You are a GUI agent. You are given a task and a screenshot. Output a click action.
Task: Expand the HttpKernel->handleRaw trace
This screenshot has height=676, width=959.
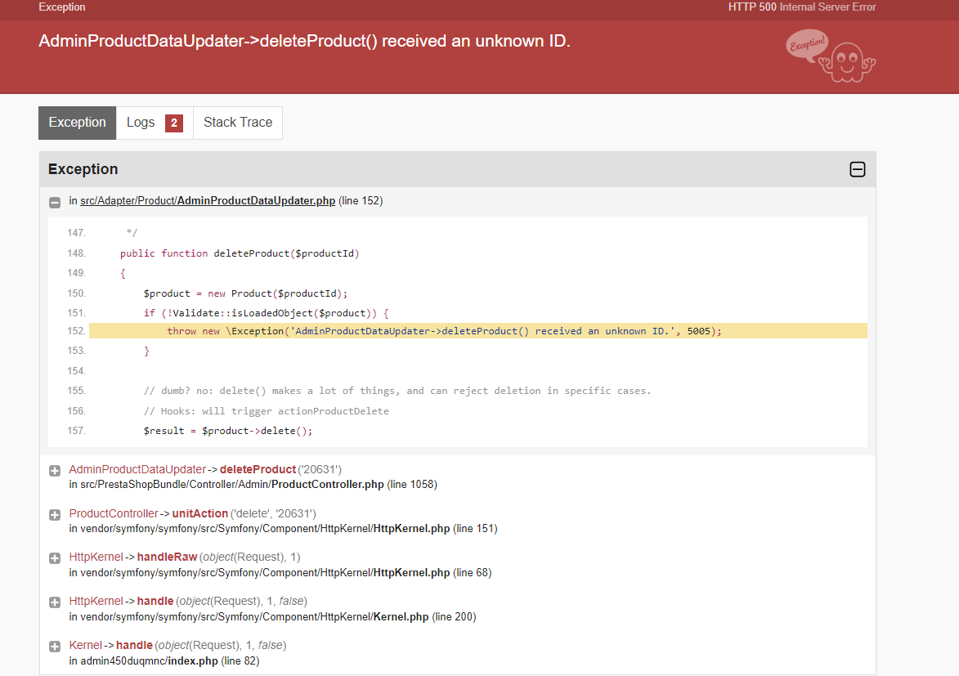(x=55, y=558)
